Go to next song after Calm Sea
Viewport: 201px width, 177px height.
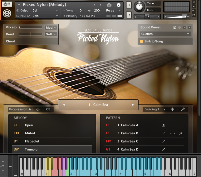(x=133, y=105)
